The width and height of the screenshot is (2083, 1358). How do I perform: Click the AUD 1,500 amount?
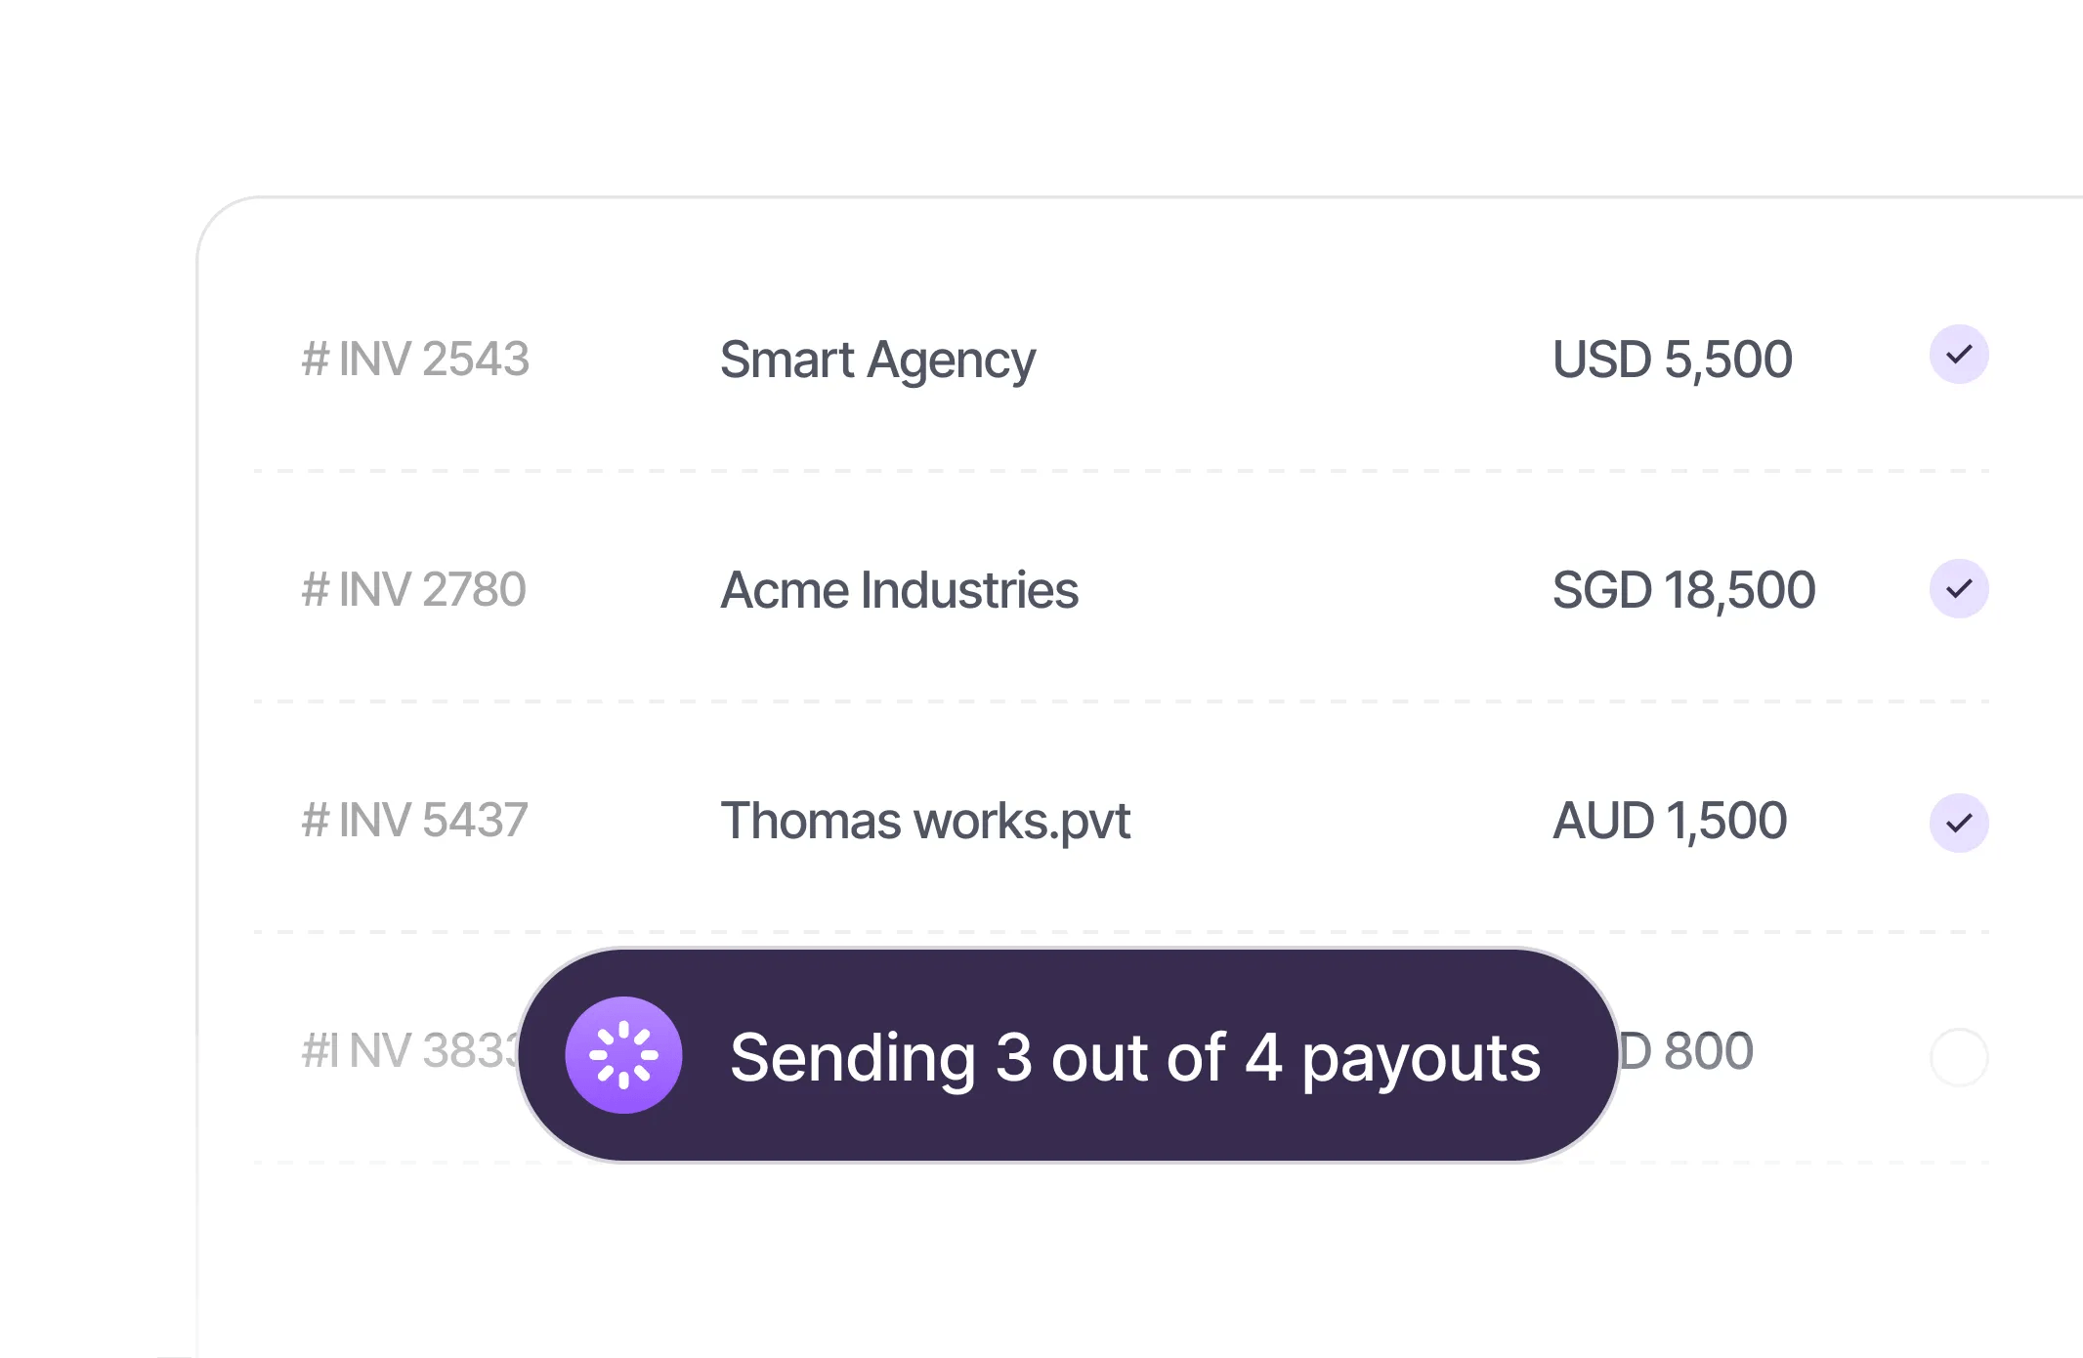tap(1670, 821)
